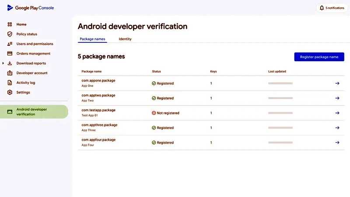Click com.appone.package package name

tap(98, 80)
